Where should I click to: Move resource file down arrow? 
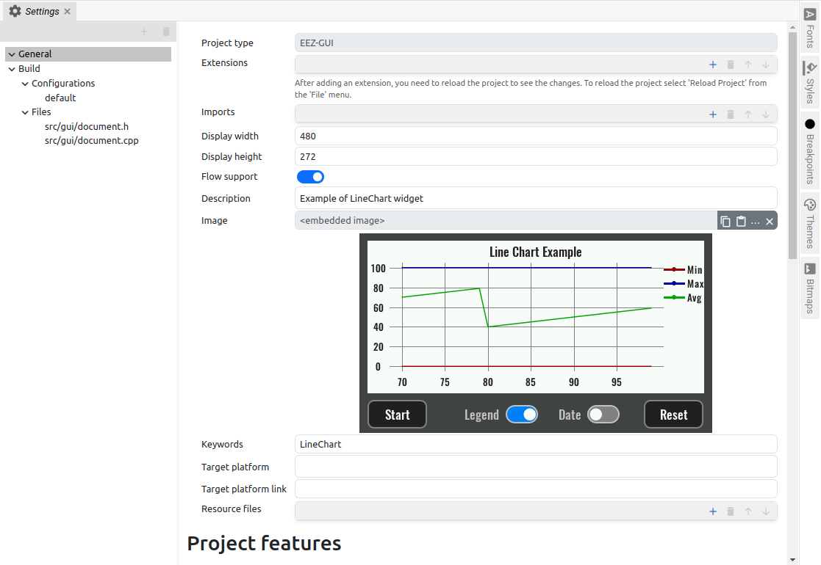pyautogui.click(x=765, y=511)
